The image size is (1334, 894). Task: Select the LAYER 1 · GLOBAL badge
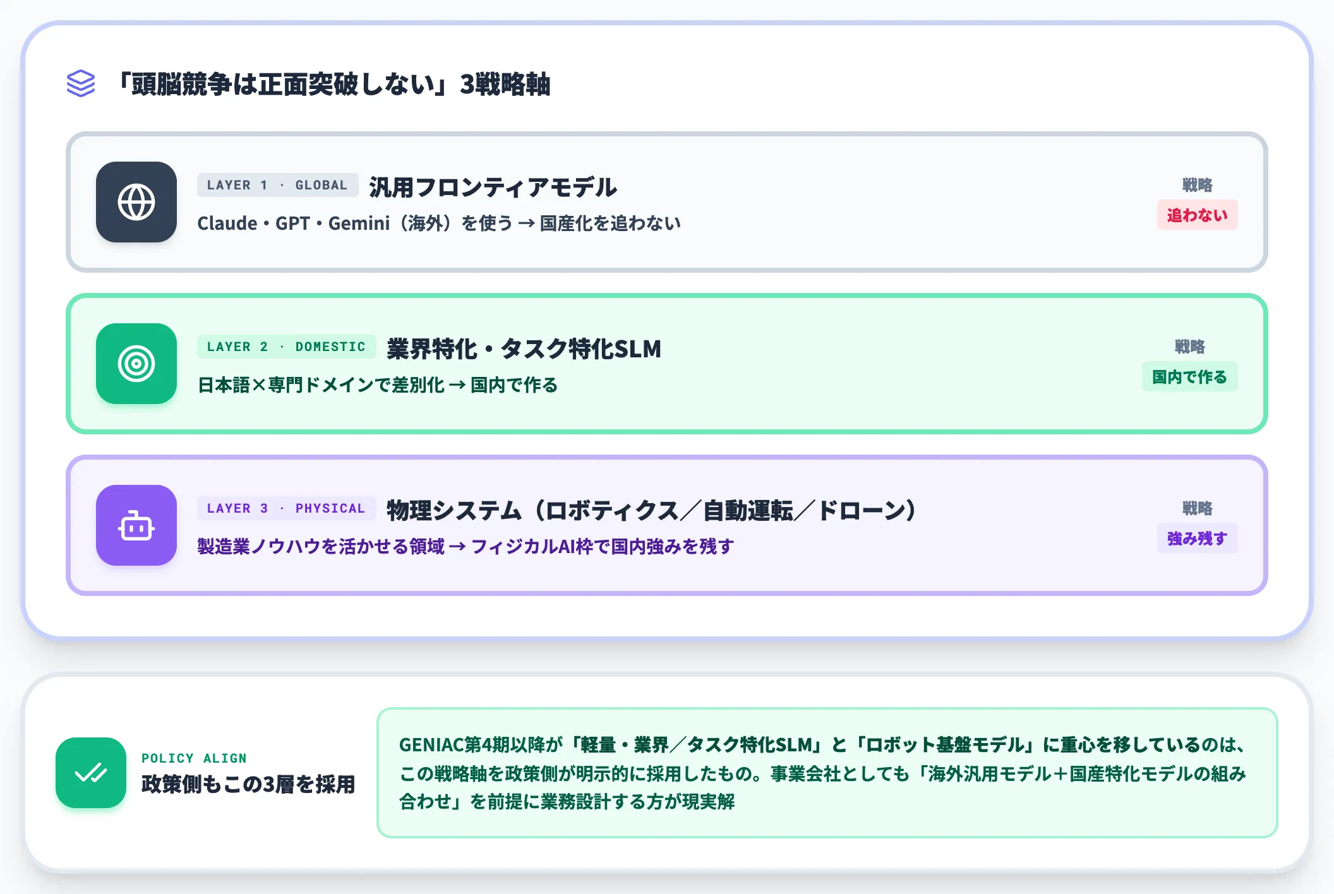277,185
